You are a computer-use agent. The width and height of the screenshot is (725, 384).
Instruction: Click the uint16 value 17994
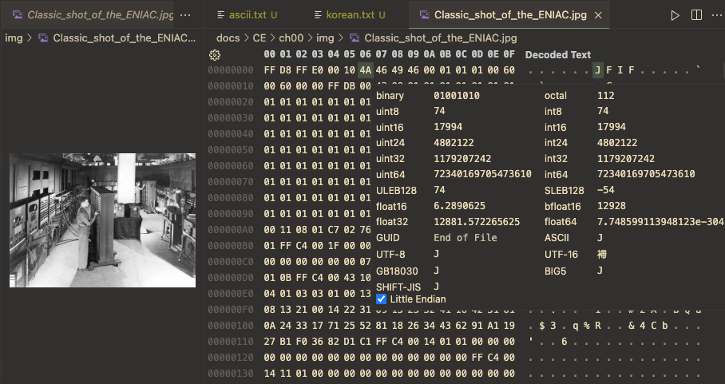point(448,127)
